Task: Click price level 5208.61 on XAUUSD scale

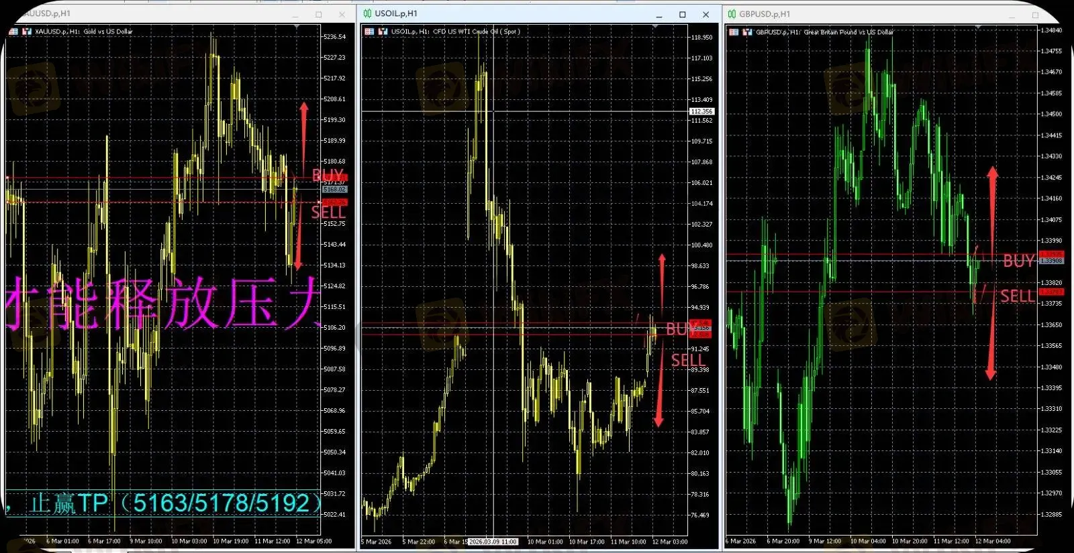Action: pos(335,99)
